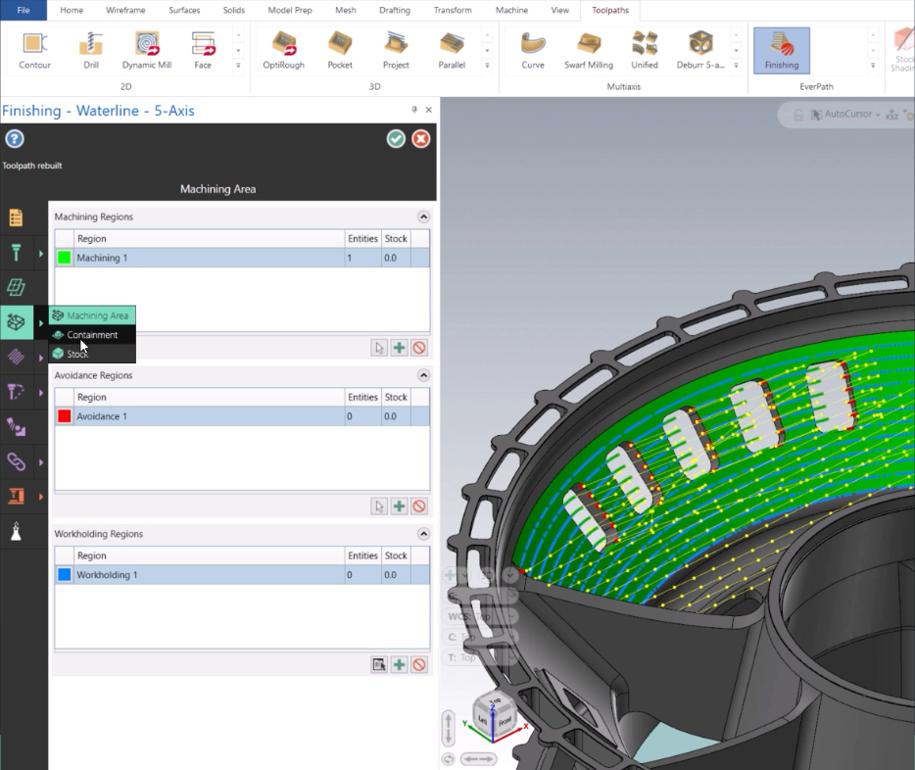Choose the Swarf Milling multiaxis toolpath

(x=588, y=50)
